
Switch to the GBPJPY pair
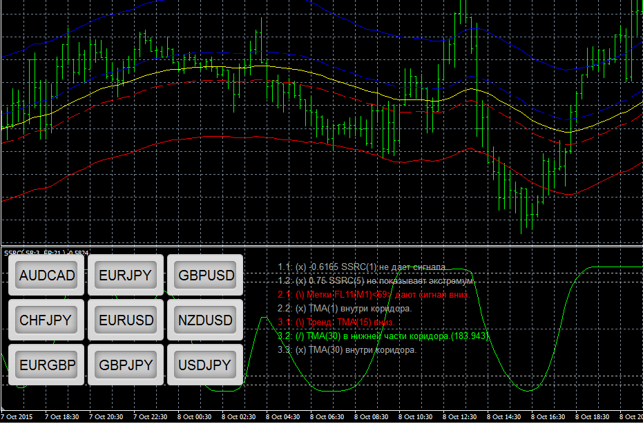[126, 365]
